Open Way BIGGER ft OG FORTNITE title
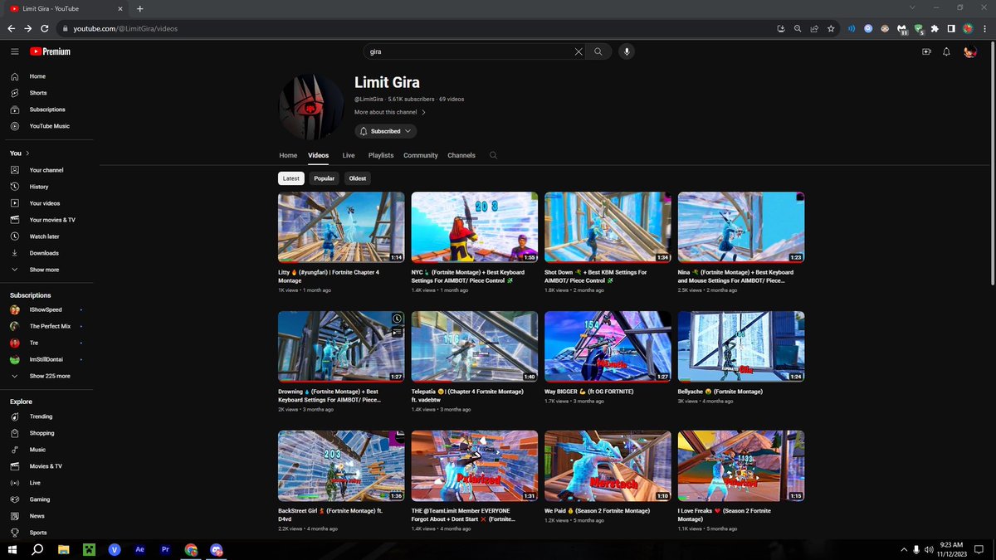The image size is (996, 560). click(x=589, y=392)
